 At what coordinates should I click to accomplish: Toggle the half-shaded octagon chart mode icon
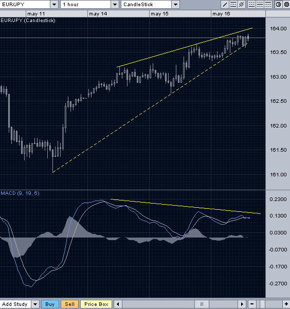click(x=278, y=4)
